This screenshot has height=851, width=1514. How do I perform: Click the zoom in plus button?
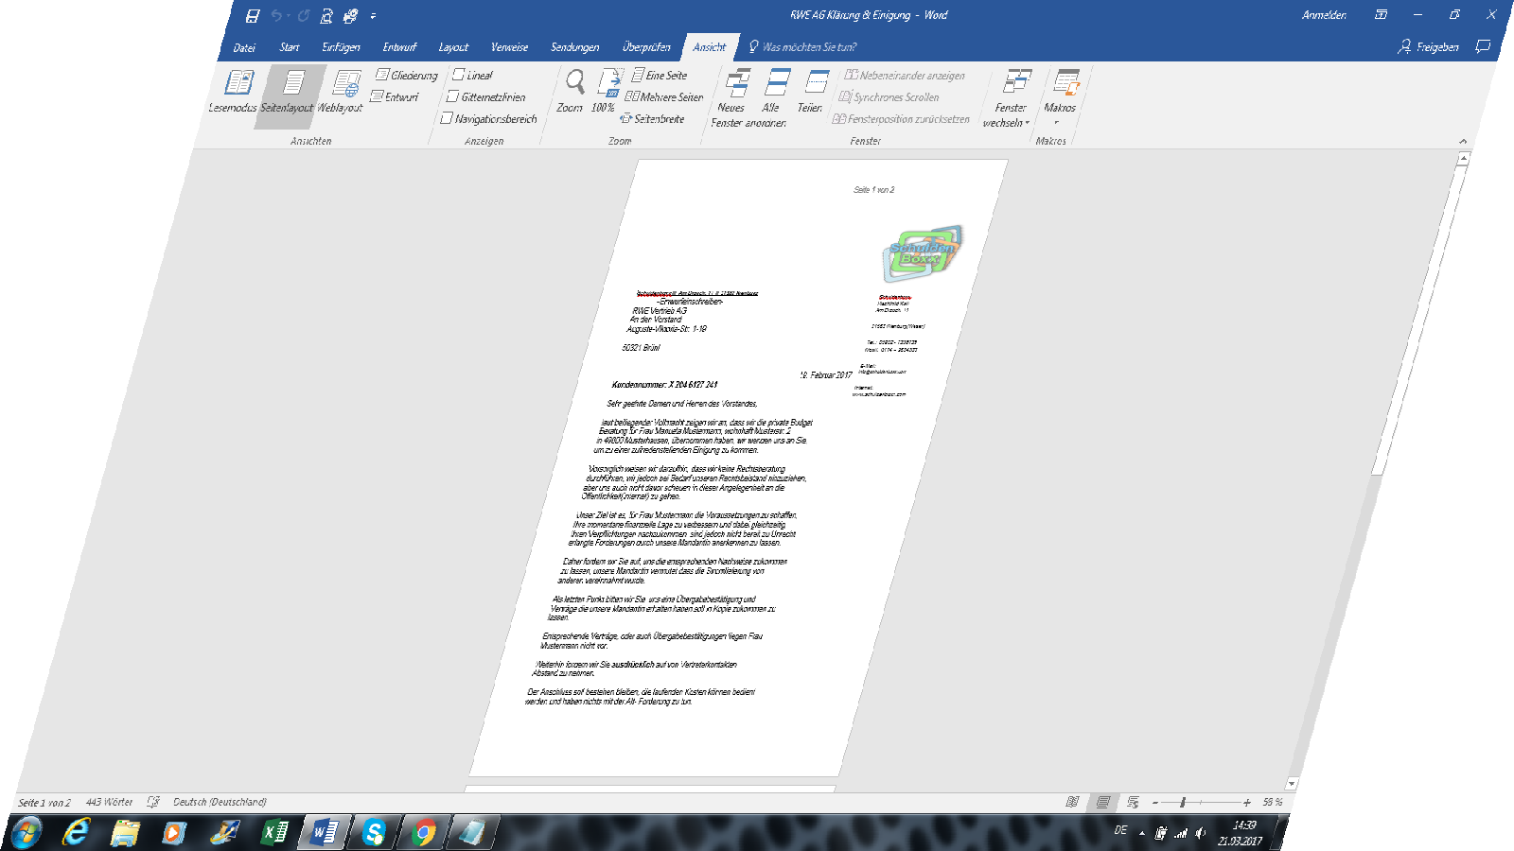pos(1247,803)
